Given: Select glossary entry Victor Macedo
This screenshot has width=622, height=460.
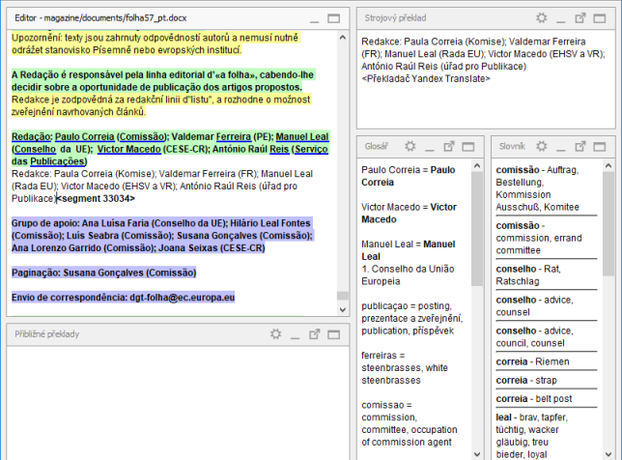Looking at the screenshot, I should (409, 214).
